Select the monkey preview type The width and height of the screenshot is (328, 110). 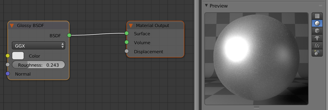(x=317, y=38)
